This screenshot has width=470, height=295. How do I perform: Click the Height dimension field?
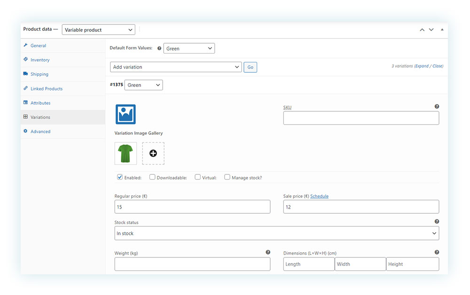coord(413,264)
